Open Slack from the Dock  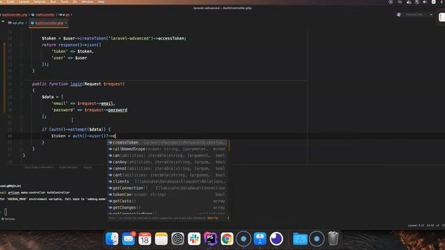[194, 239]
